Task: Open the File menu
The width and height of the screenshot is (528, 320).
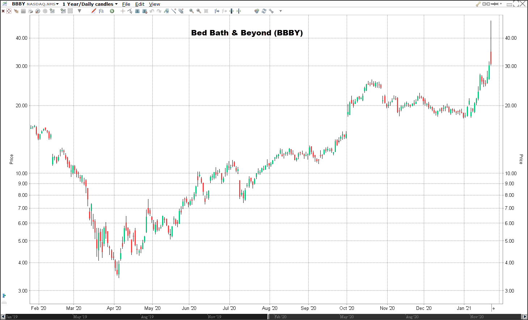Action: (126, 4)
